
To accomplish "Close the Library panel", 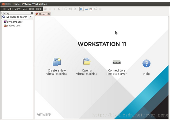I will click(x=32, y=13).
